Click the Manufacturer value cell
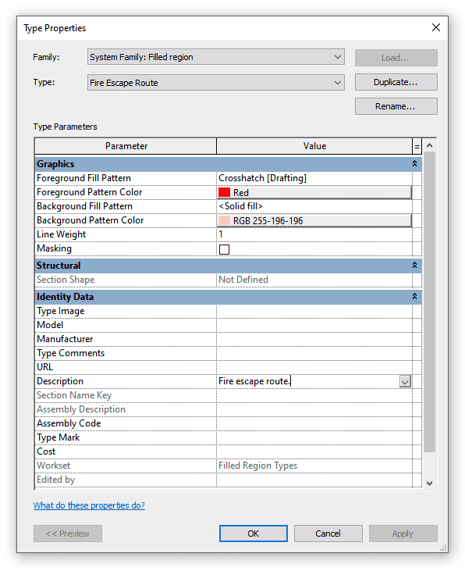The height and width of the screenshot is (571, 465). (314, 339)
